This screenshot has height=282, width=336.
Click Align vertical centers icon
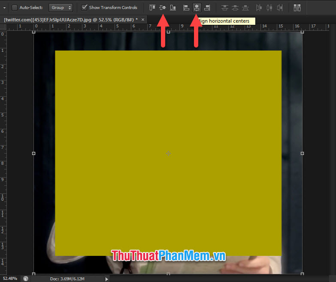tap(163, 8)
